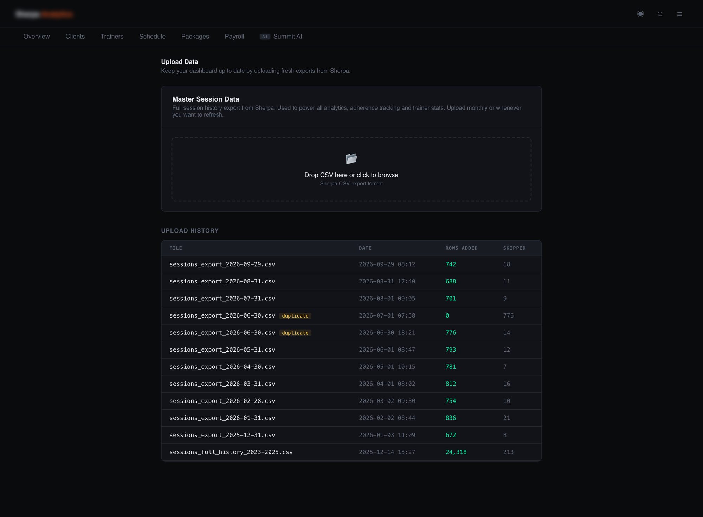
Task: Select sessions_full_history_2023-2025.csv file name
Action: point(231,452)
